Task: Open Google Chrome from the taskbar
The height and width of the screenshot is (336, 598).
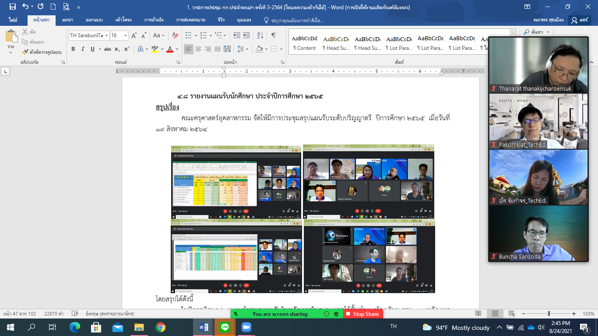Action: [x=160, y=327]
